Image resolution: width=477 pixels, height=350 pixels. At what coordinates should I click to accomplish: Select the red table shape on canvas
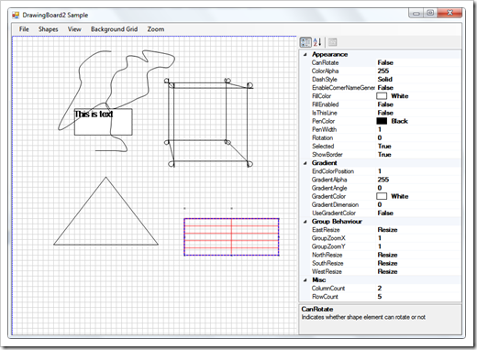[231, 237]
